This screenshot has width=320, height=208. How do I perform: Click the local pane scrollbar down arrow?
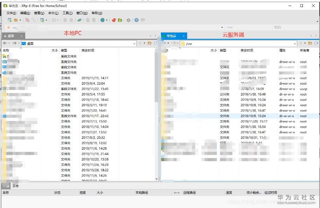coord(157,179)
